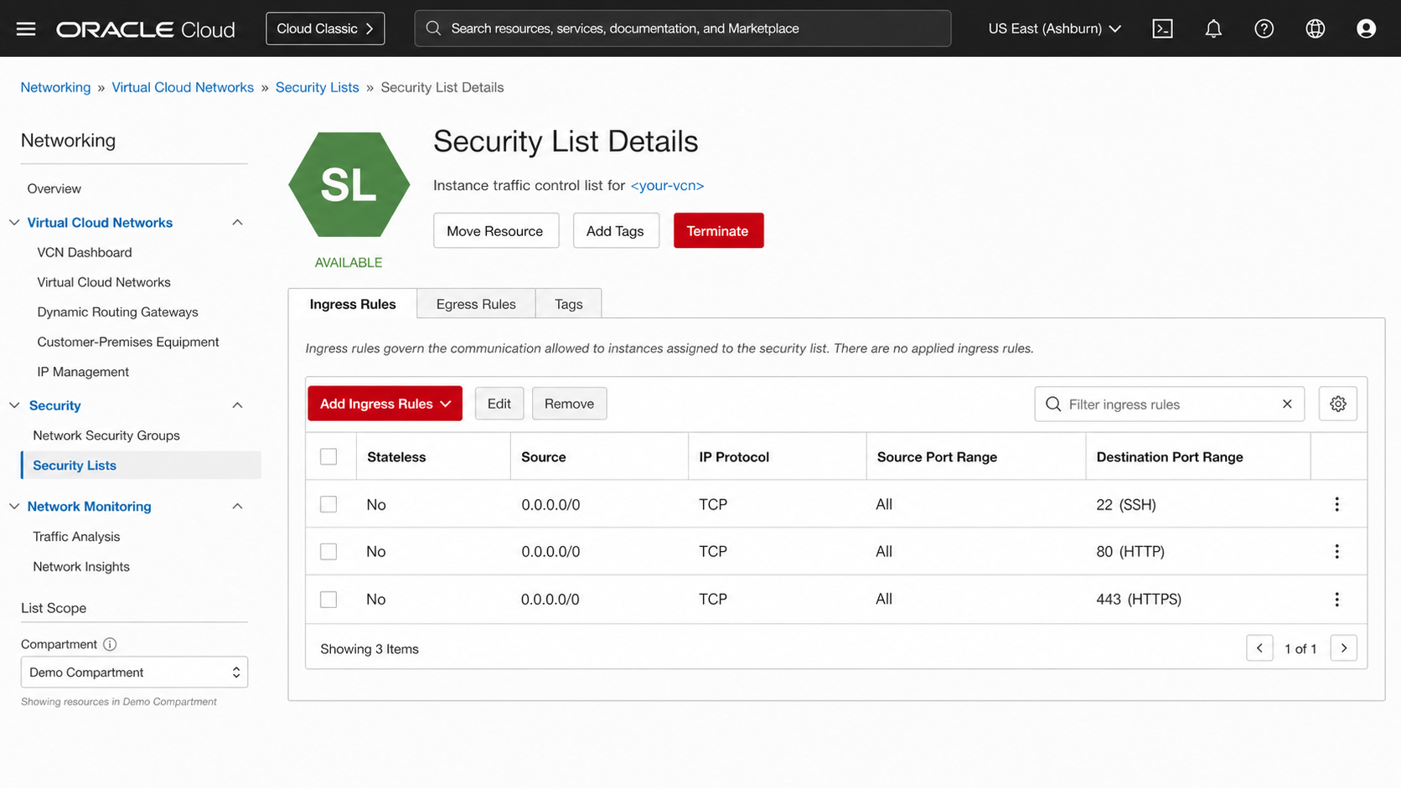1401x788 pixels.
Task: Collapse the Security section chevron up
Action: 237,405
